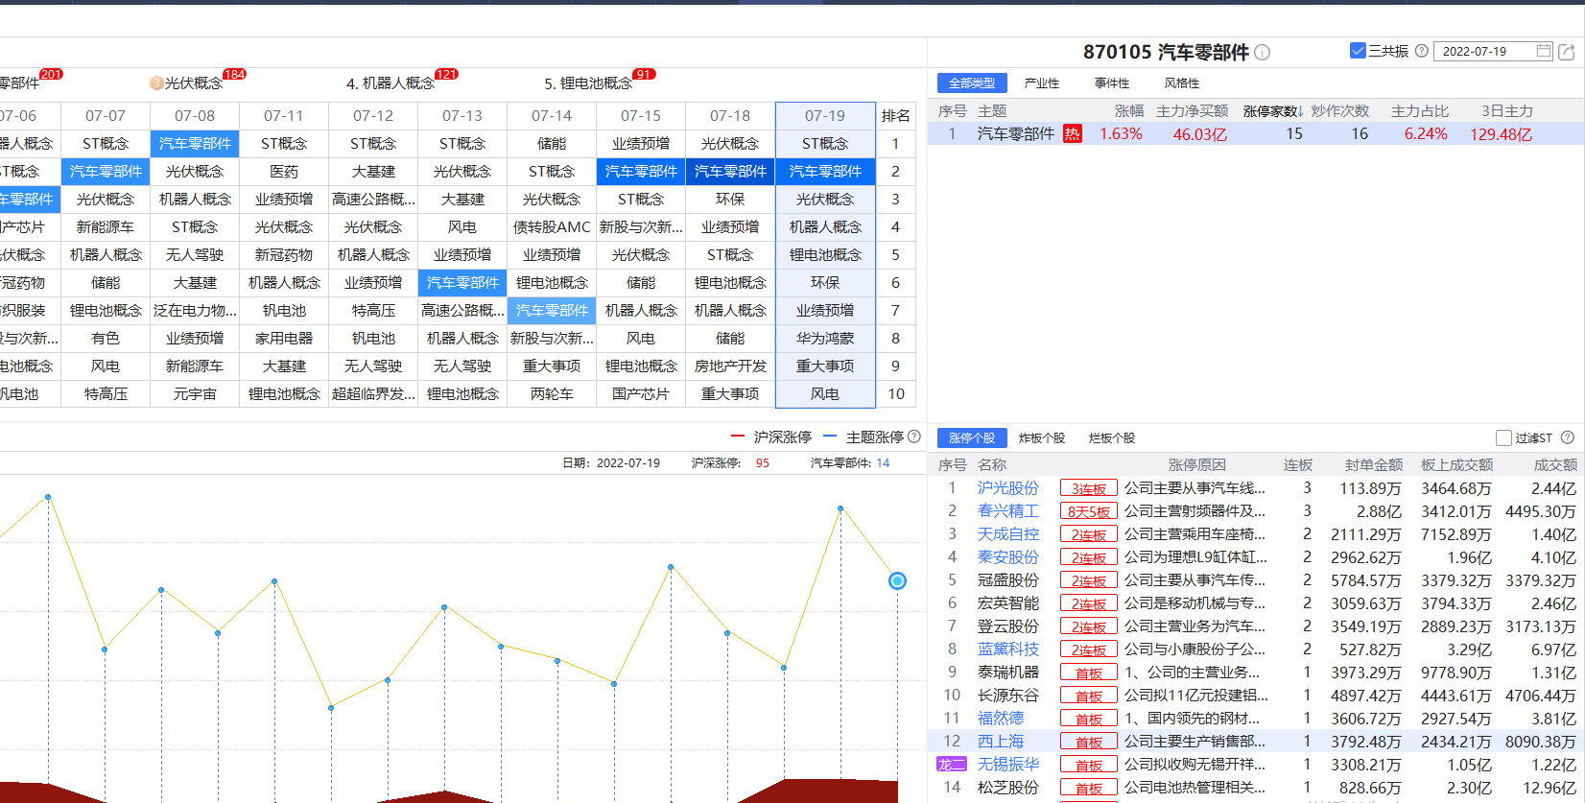The width and height of the screenshot is (1585, 803).
Task: Click the 3连板 tag for 沪光股份
Action: pos(1089,489)
